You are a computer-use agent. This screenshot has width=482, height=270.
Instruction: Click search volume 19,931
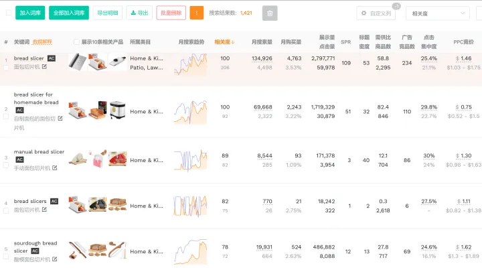click(264, 247)
